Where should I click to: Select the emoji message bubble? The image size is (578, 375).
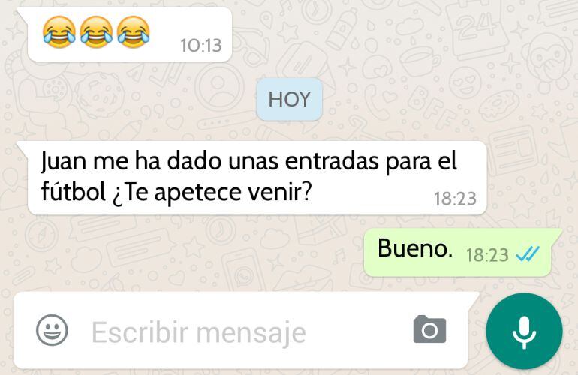(125, 34)
